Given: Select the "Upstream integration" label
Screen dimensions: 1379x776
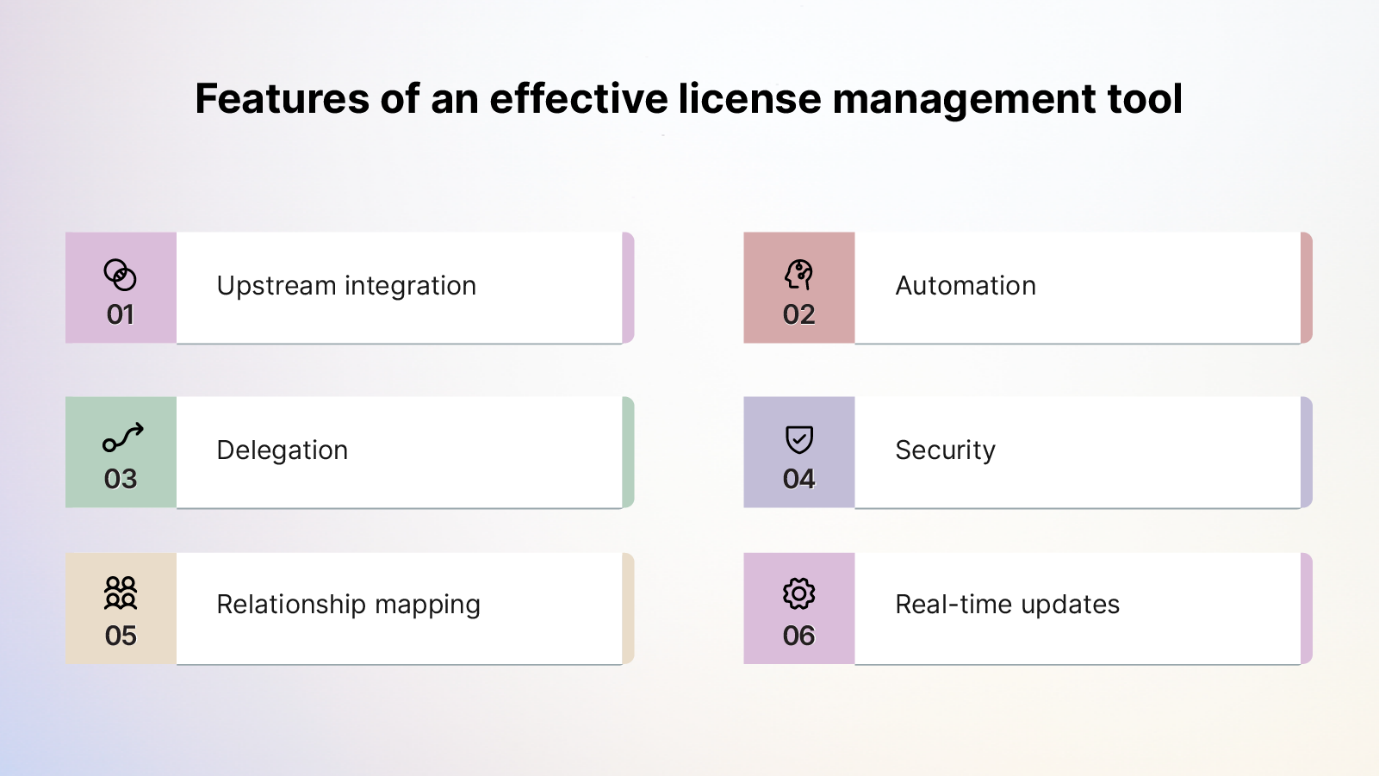Looking at the screenshot, I should [346, 286].
